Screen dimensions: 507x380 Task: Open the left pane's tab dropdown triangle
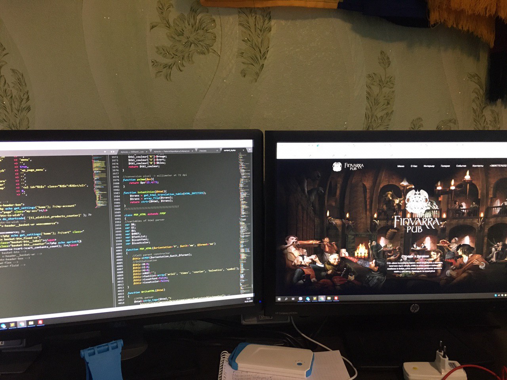(105, 152)
